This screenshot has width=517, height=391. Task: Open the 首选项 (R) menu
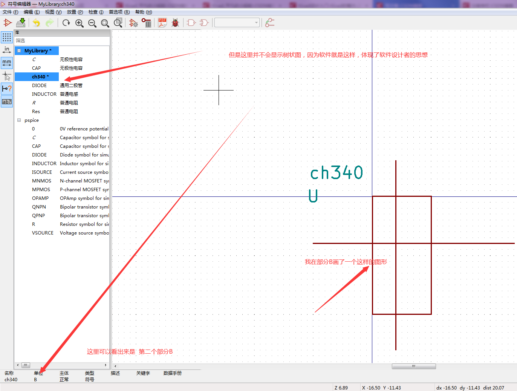119,12
